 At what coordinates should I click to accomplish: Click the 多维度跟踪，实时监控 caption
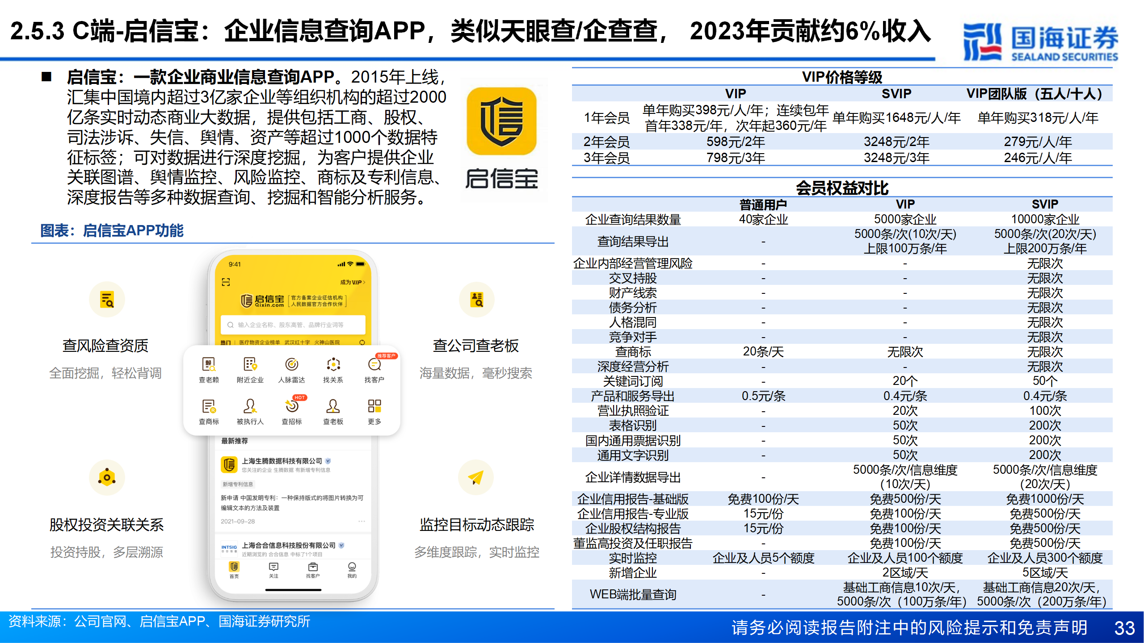pos(476,552)
